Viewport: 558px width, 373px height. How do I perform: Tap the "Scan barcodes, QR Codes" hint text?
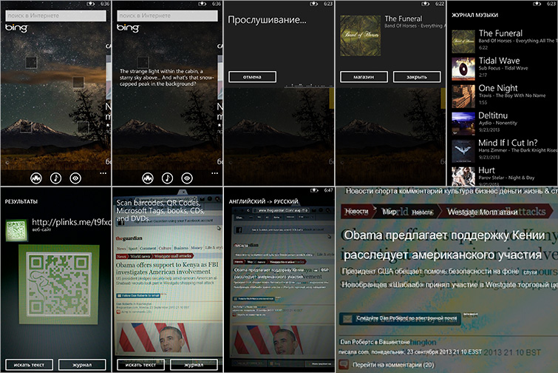pos(160,210)
